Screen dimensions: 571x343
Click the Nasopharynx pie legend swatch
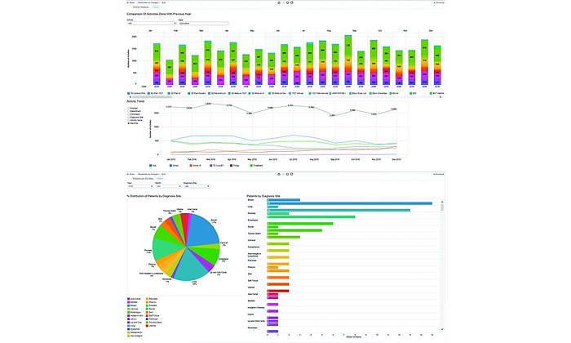[x=129, y=332]
